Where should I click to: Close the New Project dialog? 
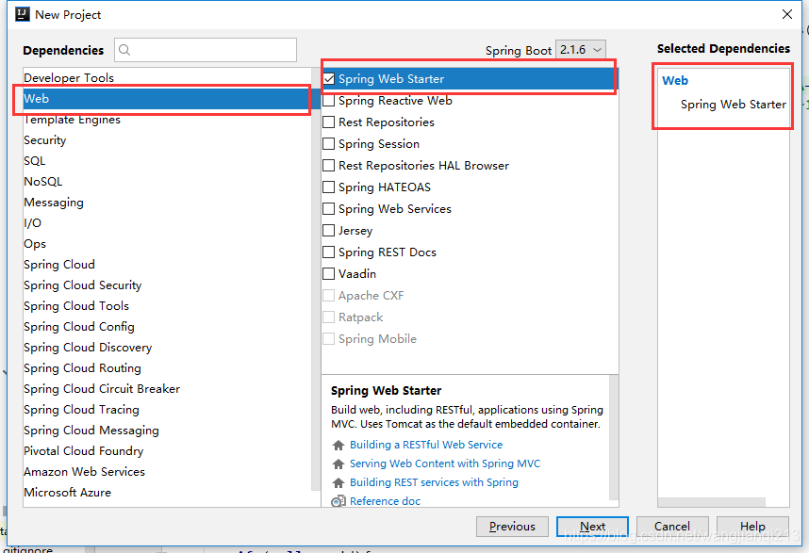pos(786,14)
